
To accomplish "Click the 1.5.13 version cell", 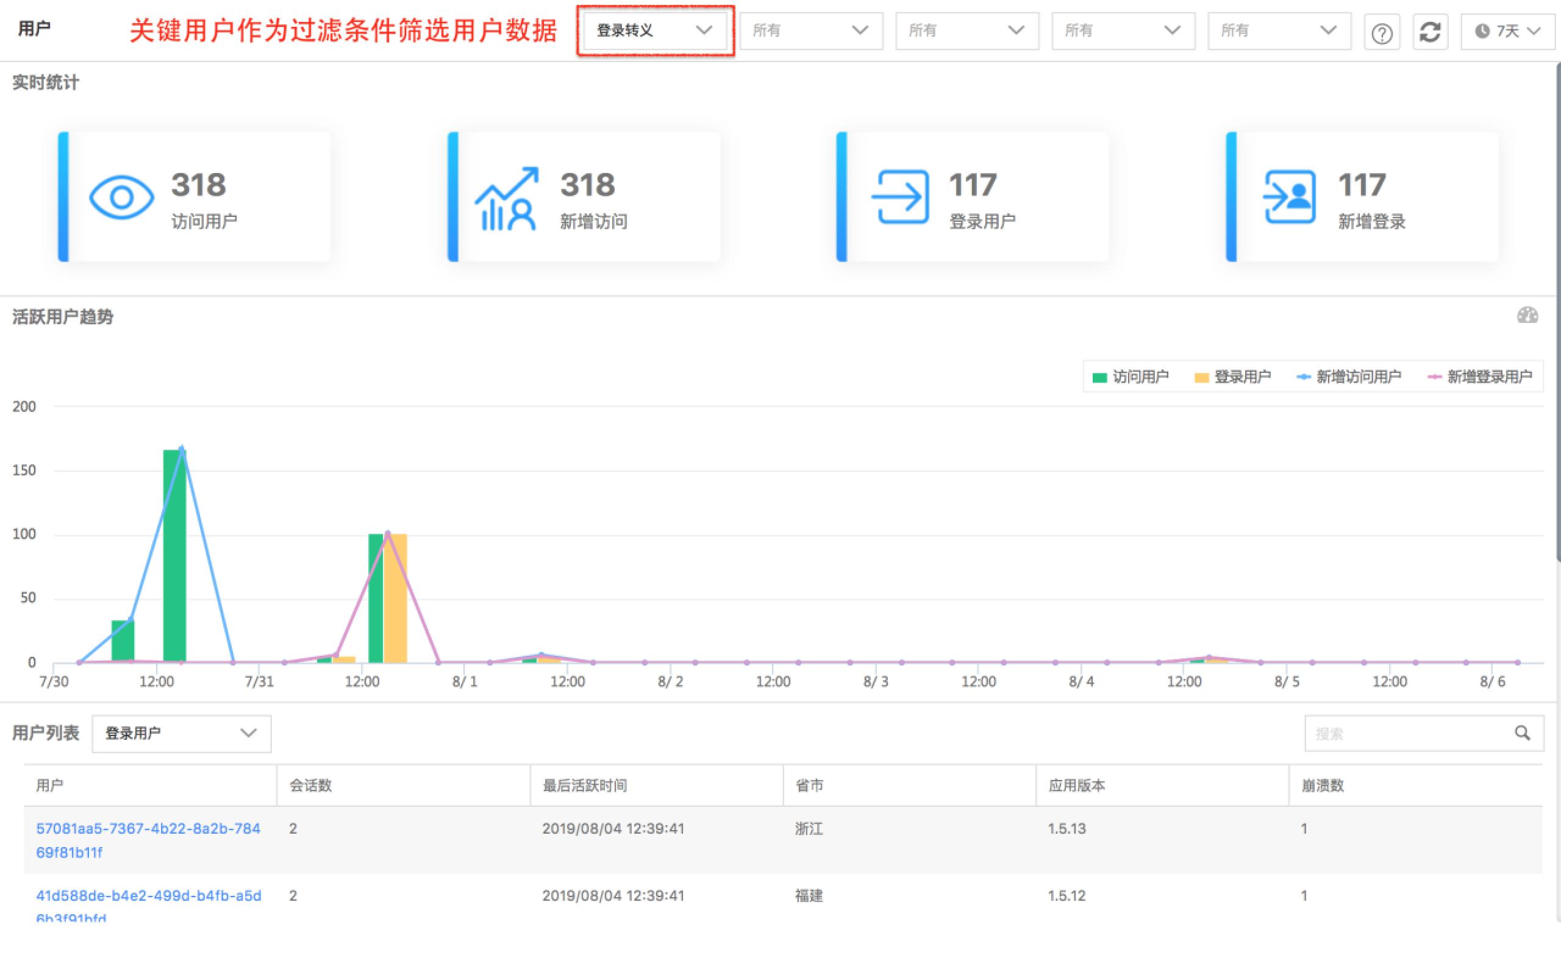I will 1066,829.
